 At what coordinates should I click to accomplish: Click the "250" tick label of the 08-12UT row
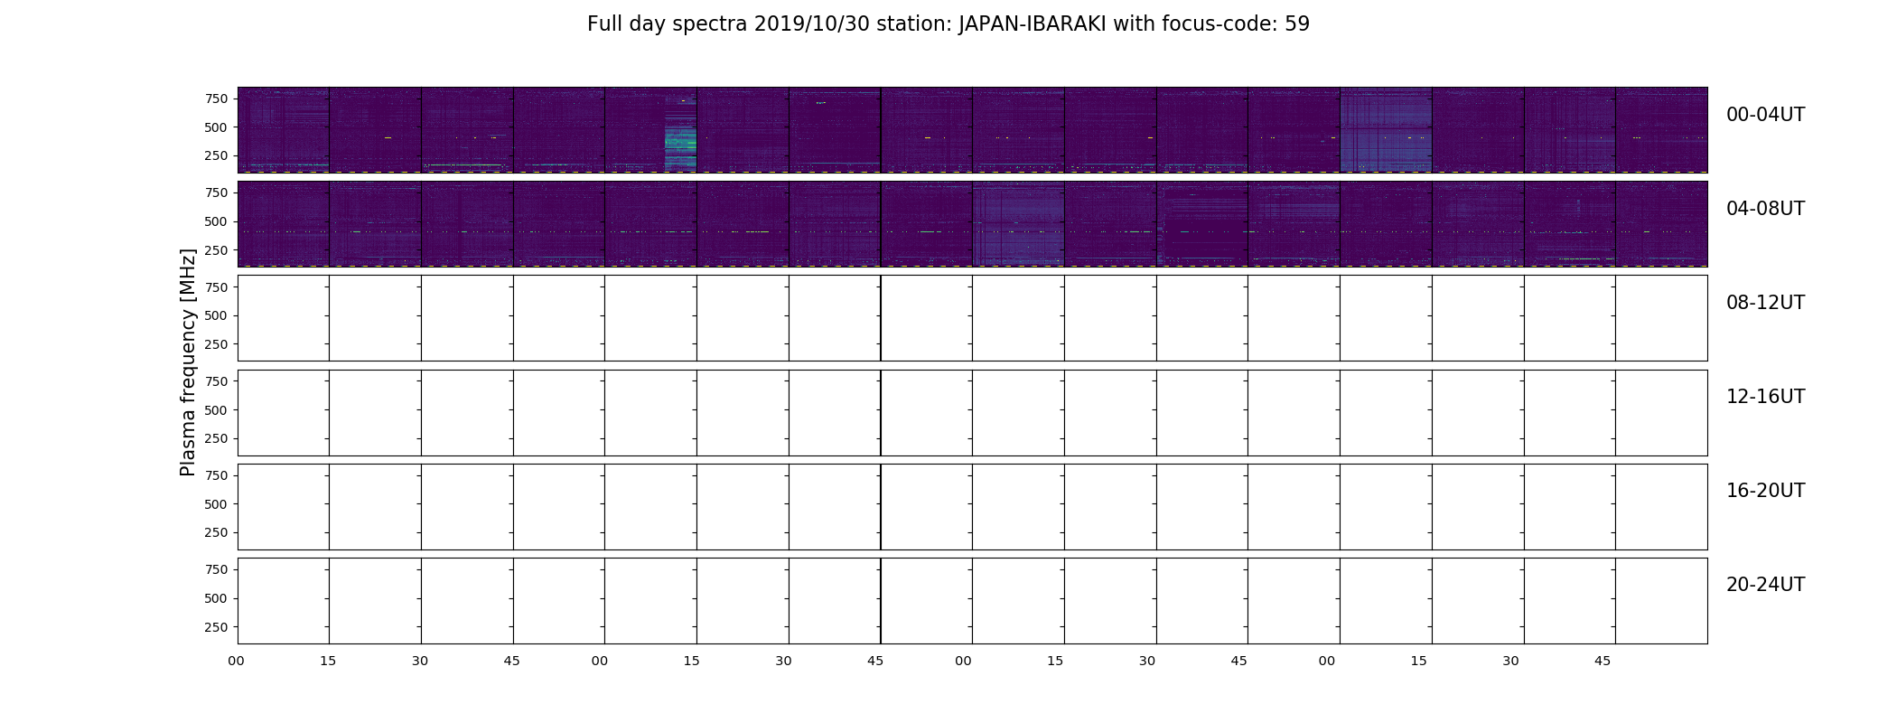[216, 344]
